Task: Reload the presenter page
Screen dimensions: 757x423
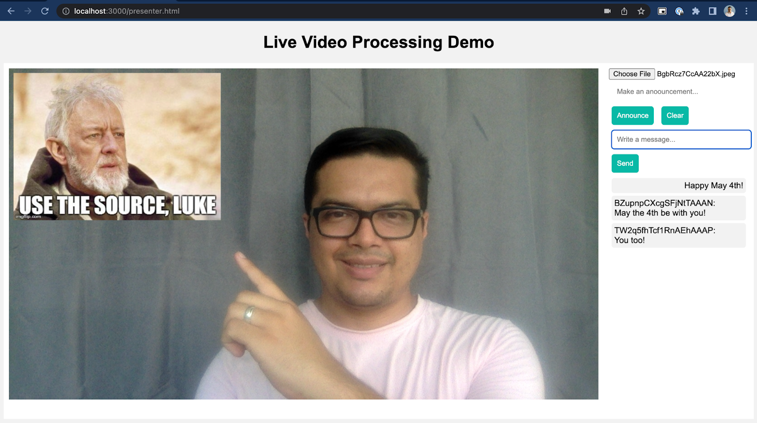Action: coord(45,11)
